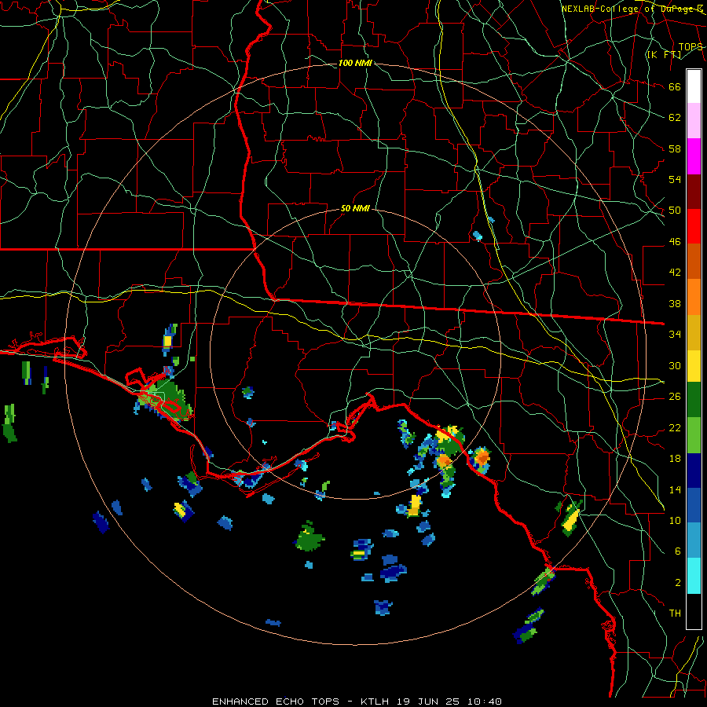Click the 18 legend value
This screenshot has height=707, width=707.
(675, 459)
